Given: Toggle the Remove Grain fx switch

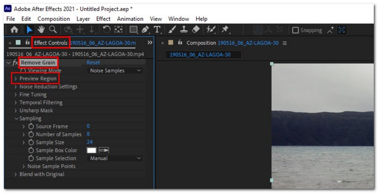Looking at the screenshot, I should tap(15, 63).
